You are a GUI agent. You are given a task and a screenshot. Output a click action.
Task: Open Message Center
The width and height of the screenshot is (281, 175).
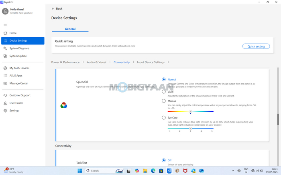click(23, 83)
